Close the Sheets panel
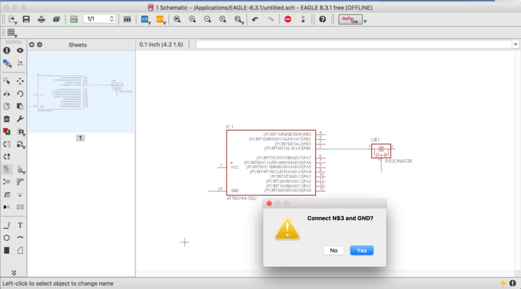 [x=31, y=44]
